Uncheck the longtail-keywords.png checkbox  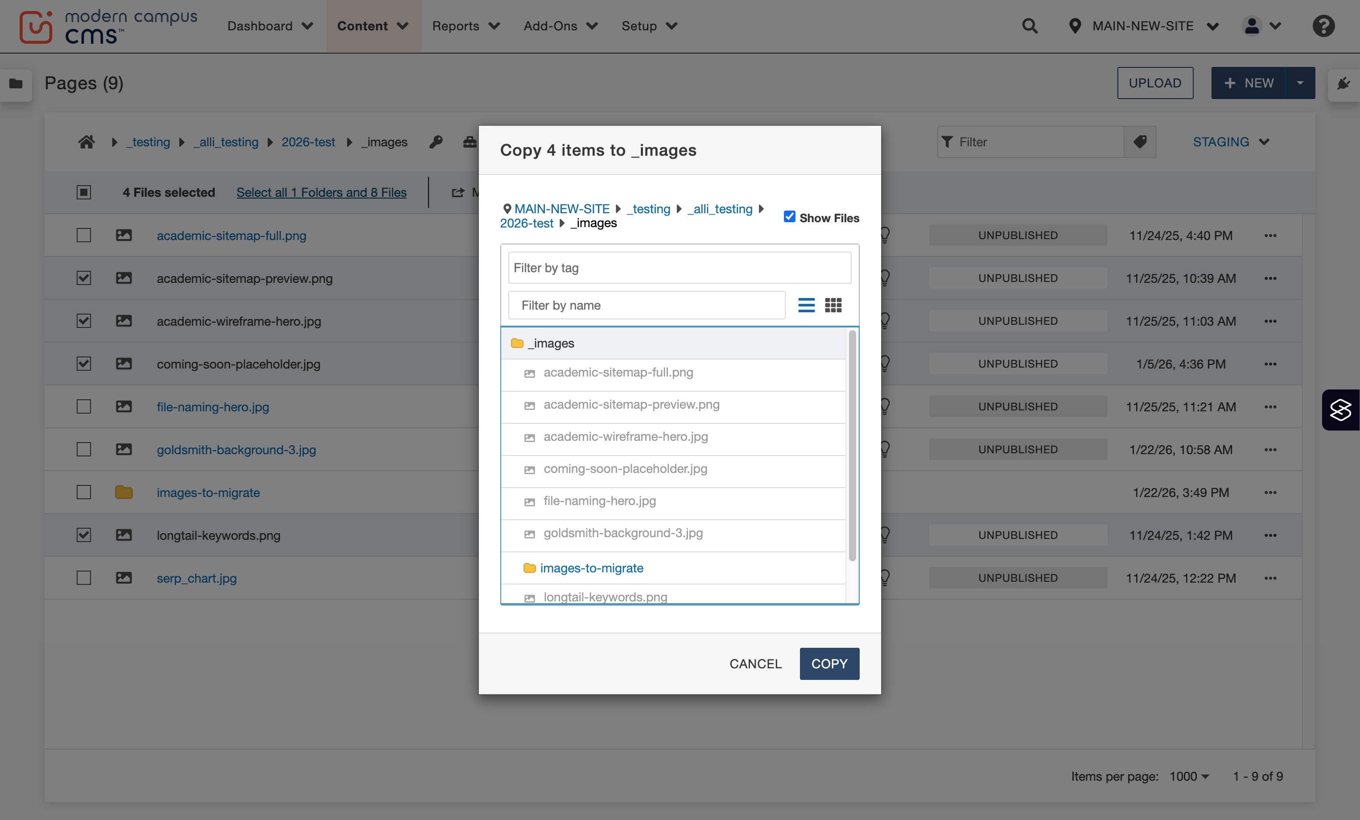(x=83, y=535)
